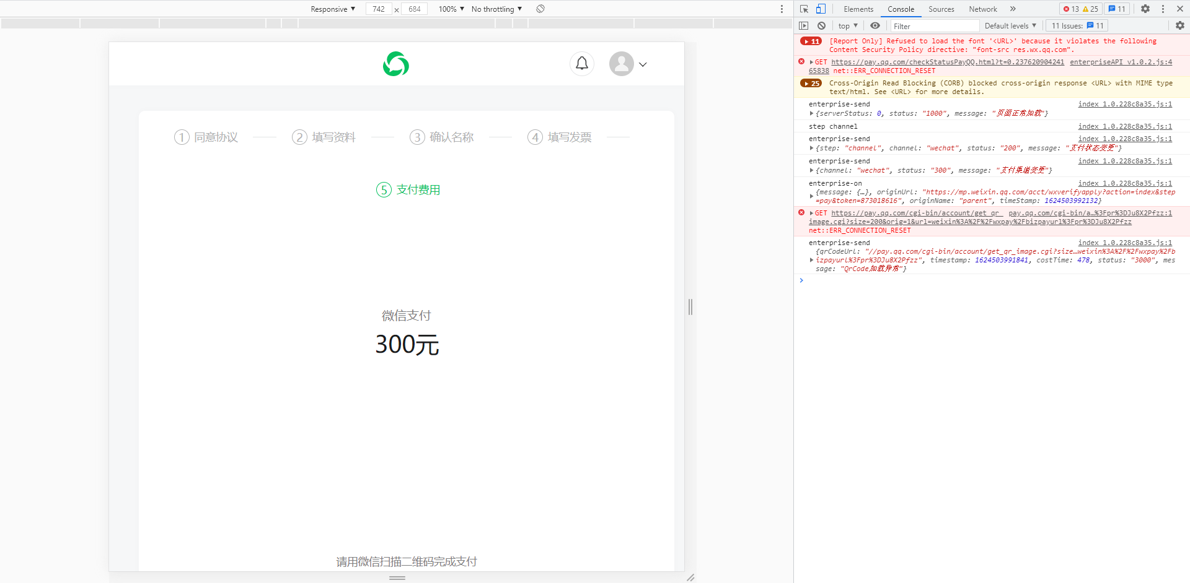Click the viewport corner resize handle
This screenshot has height=583, width=1190.
pos(690,577)
